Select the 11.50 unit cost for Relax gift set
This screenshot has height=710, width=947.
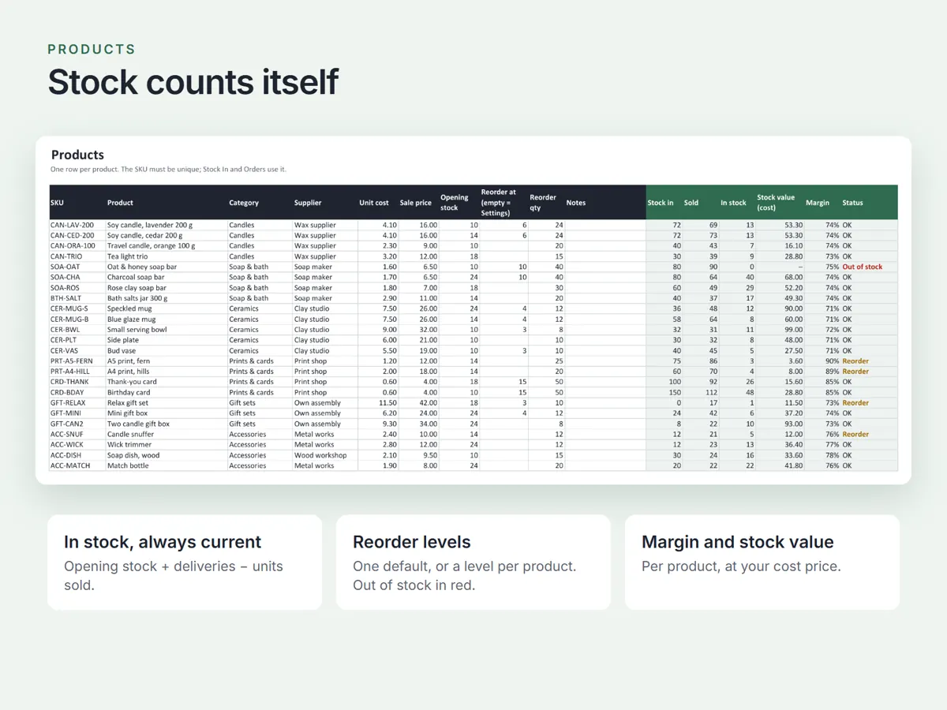coord(376,402)
